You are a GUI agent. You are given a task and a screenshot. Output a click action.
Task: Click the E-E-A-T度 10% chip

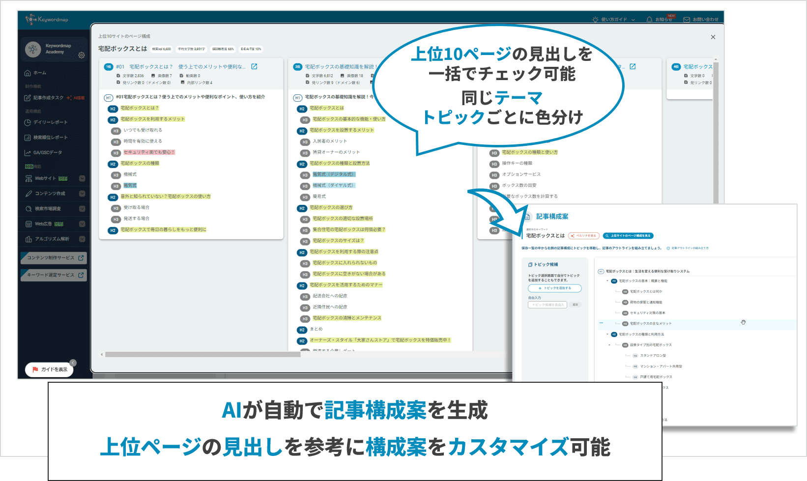coord(251,49)
